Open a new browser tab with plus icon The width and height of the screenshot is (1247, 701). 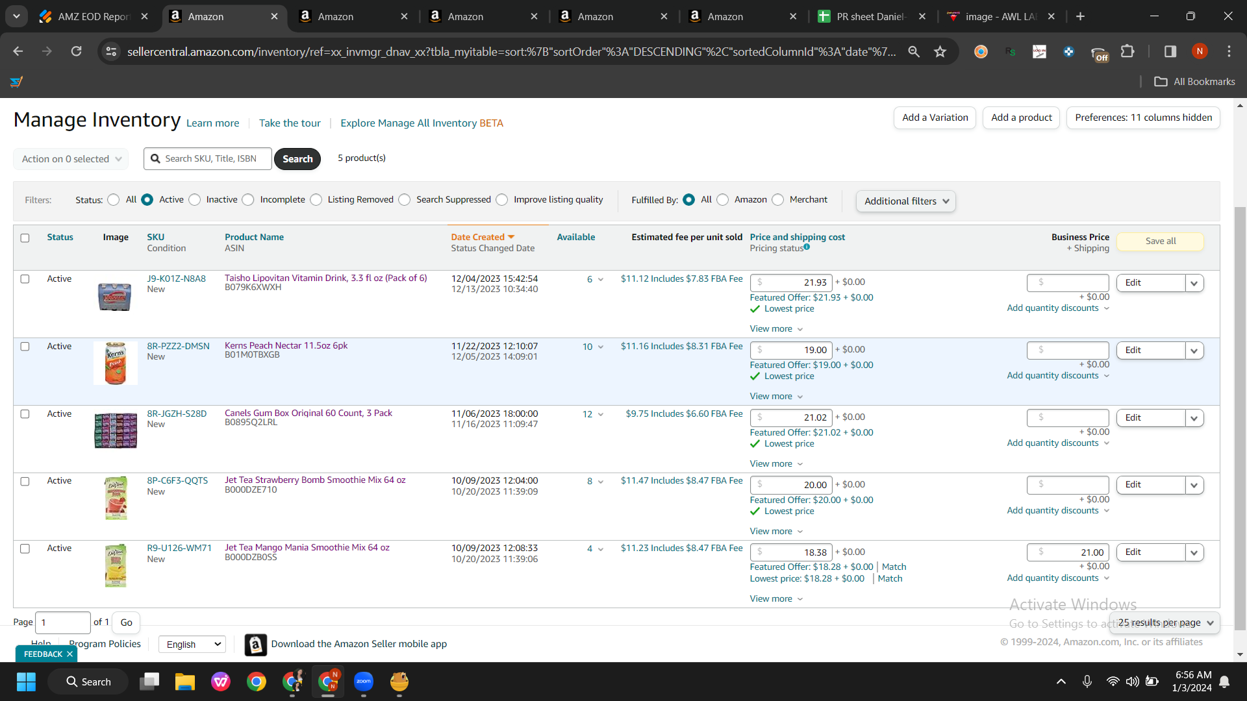[x=1080, y=16]
